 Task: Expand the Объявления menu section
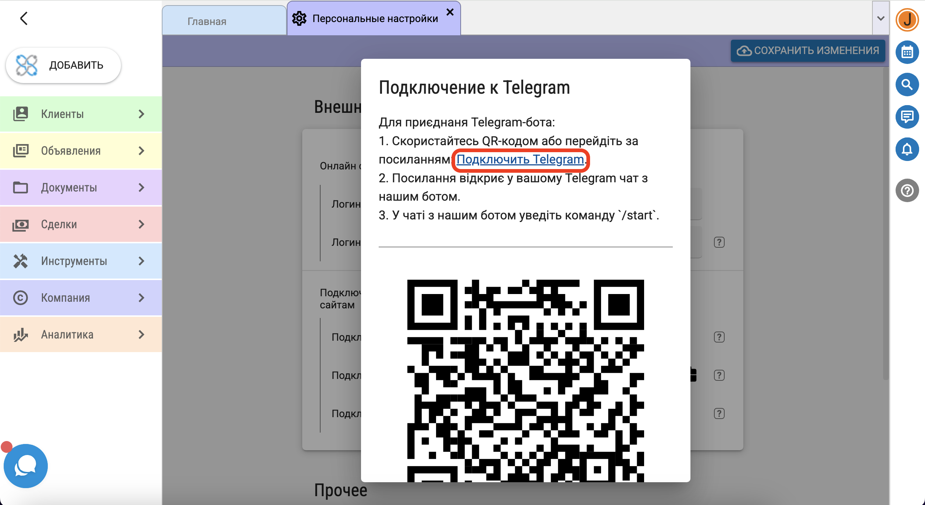(x=81, y=151)
